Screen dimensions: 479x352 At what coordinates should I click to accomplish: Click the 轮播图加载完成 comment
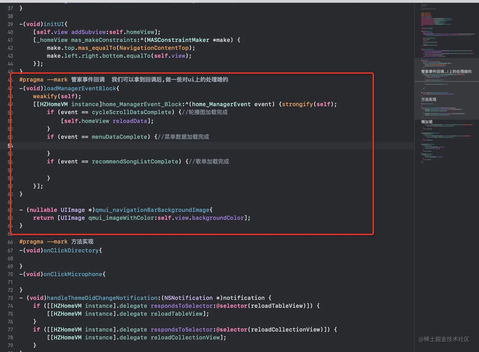(x=205, y=112)
